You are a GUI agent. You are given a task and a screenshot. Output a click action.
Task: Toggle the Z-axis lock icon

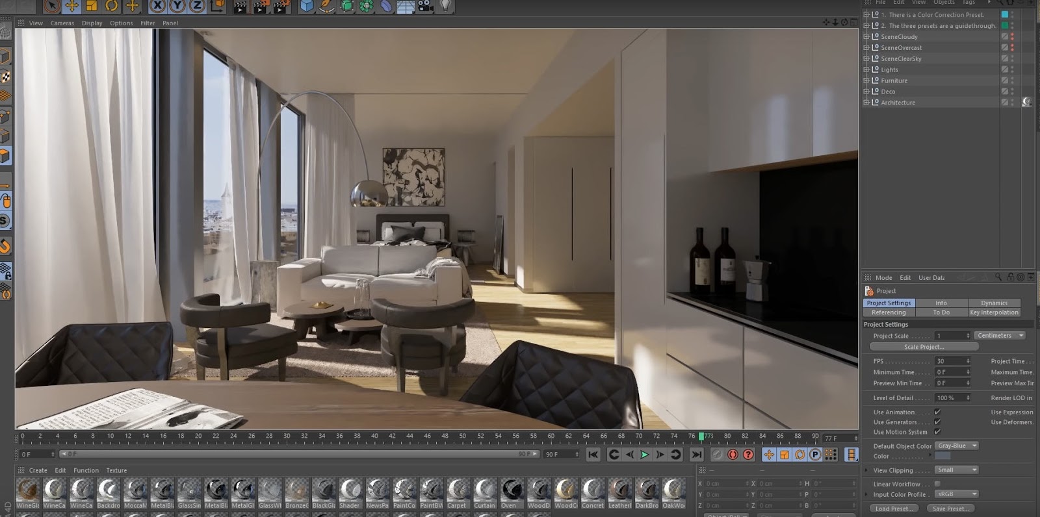(197, 6)
